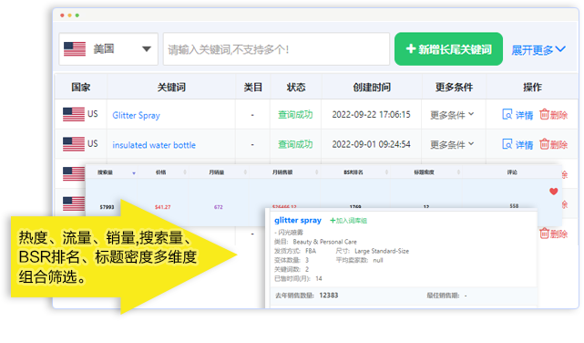Screen dimensions: 584x343
Task: Click 新增长尾关键词 green button
Action: 448,49
